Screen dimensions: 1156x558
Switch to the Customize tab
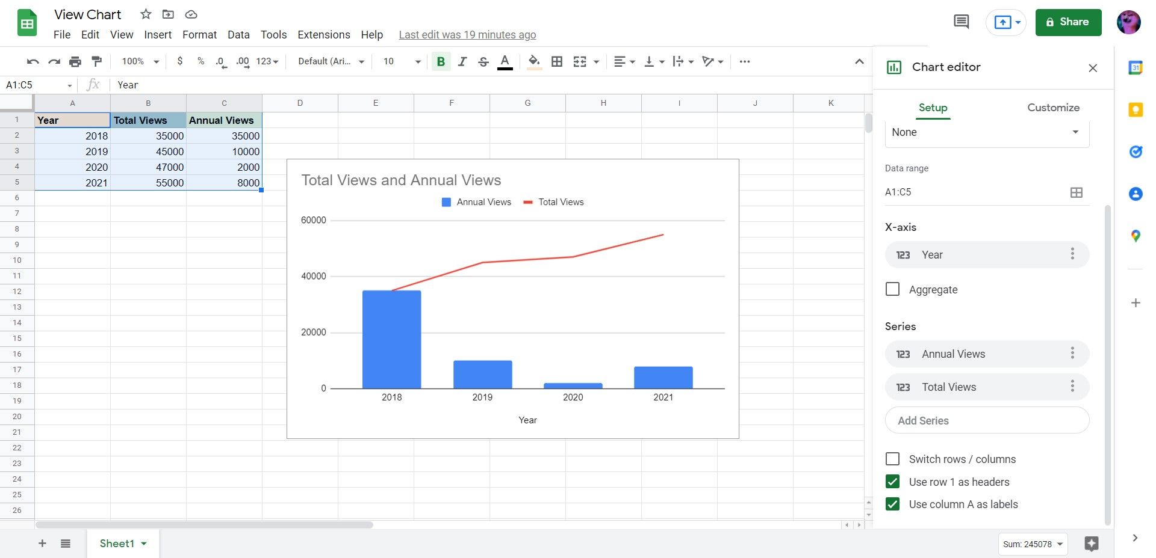tap(1053, 107)
